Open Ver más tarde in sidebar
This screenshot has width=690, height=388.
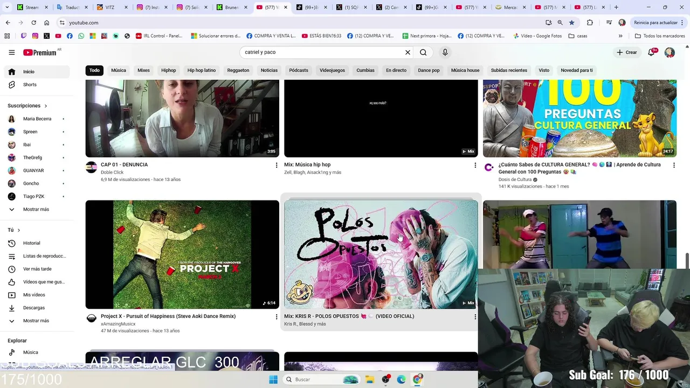(37, 269)
